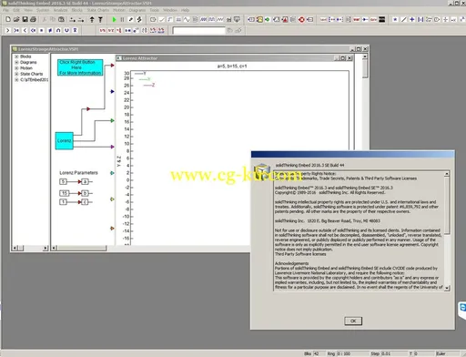Click the cyan 'Click Right Button Here' block

tap(80, 67)
